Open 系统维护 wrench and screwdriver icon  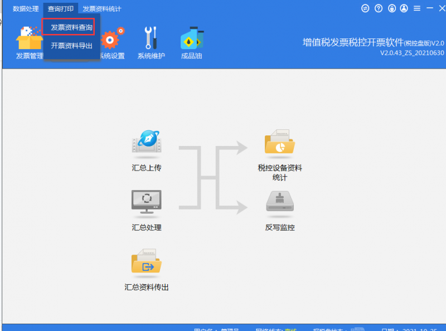(151, 38)
